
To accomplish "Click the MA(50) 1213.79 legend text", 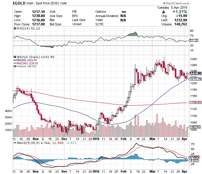I will pos(27,60).
